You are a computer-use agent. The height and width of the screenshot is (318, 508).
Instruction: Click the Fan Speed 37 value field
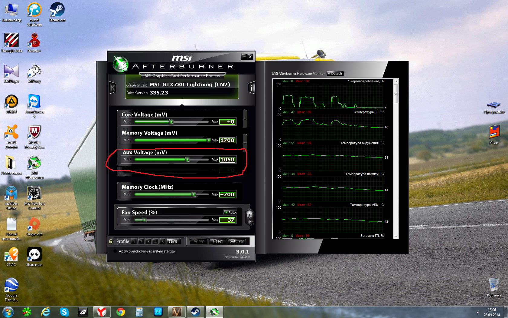pyautogui.click(x=227, y=220)
